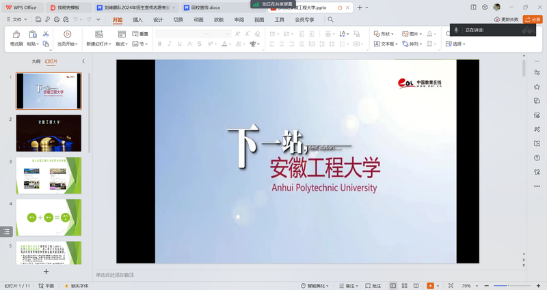547x290 pixels.
Task: Click the Cut scissors icon
Action: coord(46,33)
